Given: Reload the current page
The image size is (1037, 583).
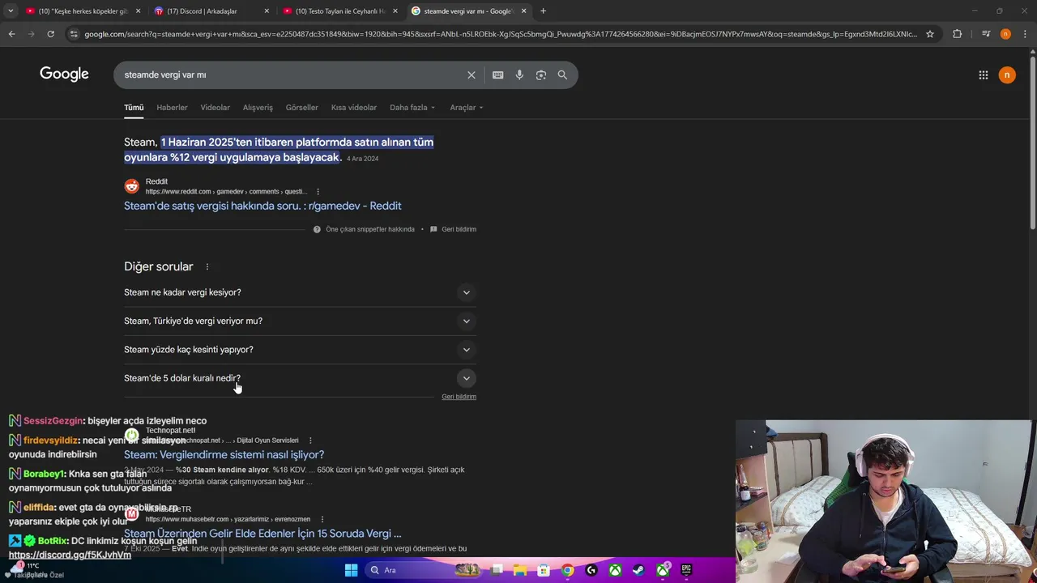Looking at the screenshot, I should tap(50, 34).
